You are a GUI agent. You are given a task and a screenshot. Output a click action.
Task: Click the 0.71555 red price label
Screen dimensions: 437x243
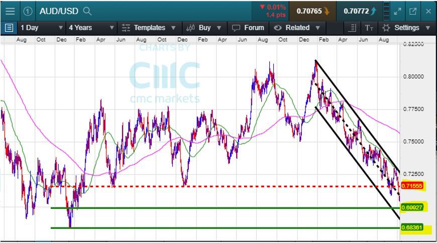coord(412,186)
